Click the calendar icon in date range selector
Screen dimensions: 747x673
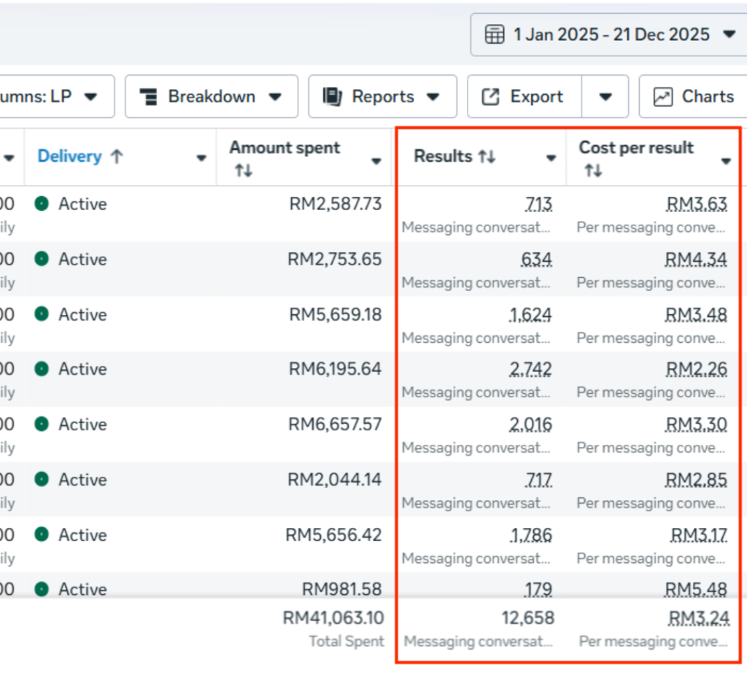495,35
